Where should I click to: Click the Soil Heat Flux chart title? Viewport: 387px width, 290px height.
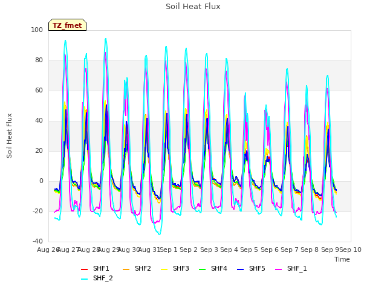[193, 7]
